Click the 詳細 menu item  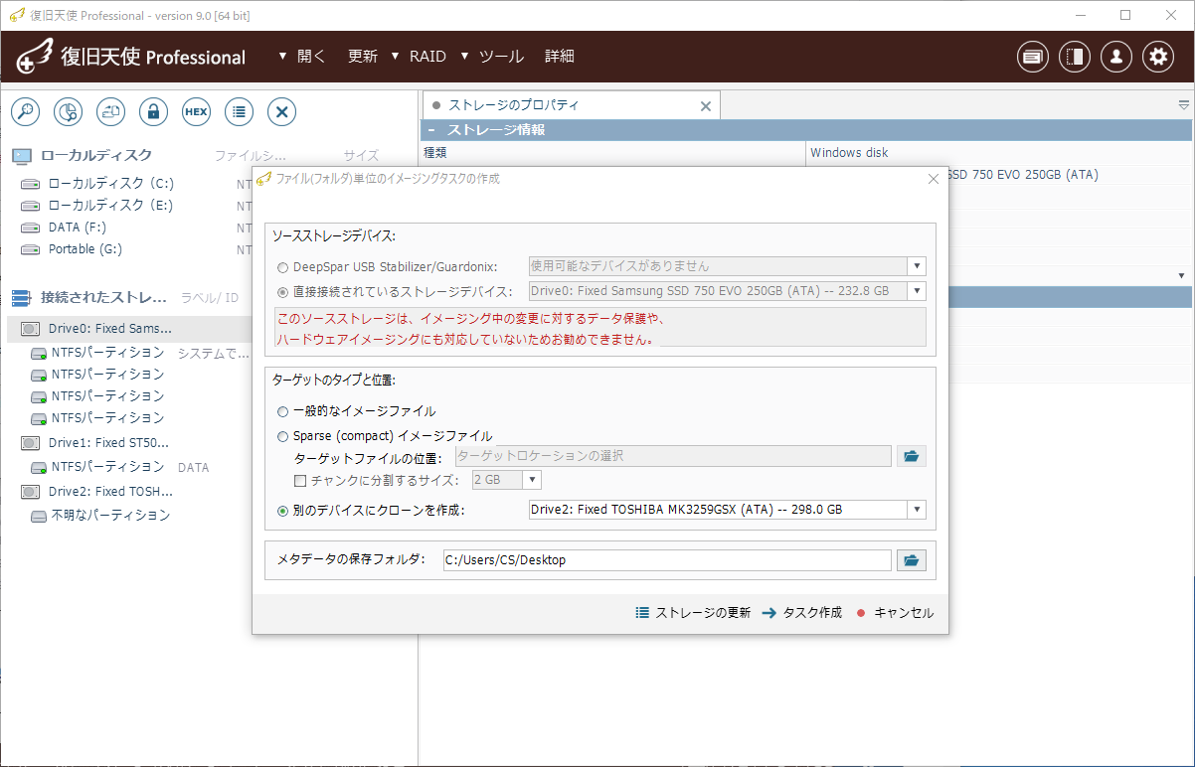pyautogui.click(x=560, y=57)
